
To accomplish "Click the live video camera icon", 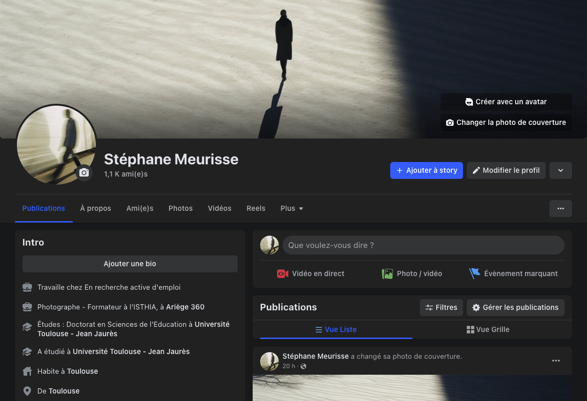I will [x=283, y=274].
